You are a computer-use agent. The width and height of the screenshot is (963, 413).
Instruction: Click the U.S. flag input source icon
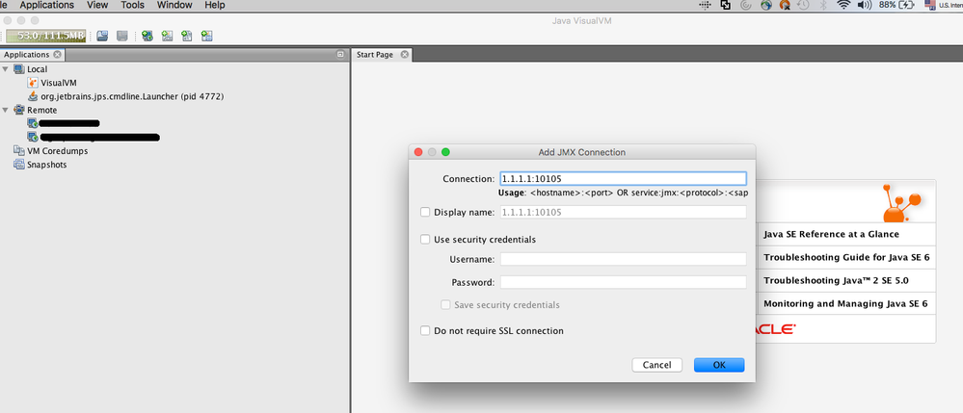[930, 5]
